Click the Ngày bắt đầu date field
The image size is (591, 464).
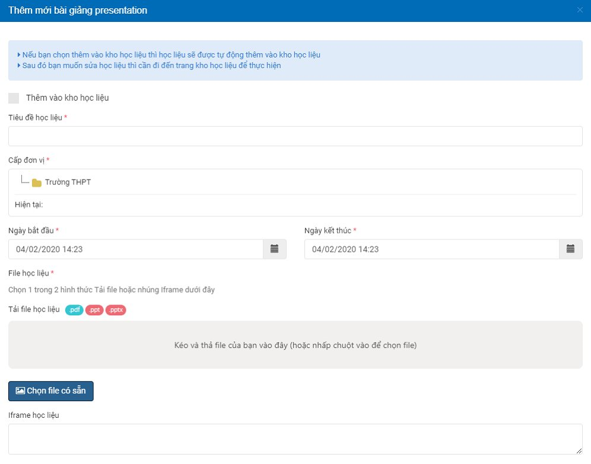(136, 249)
